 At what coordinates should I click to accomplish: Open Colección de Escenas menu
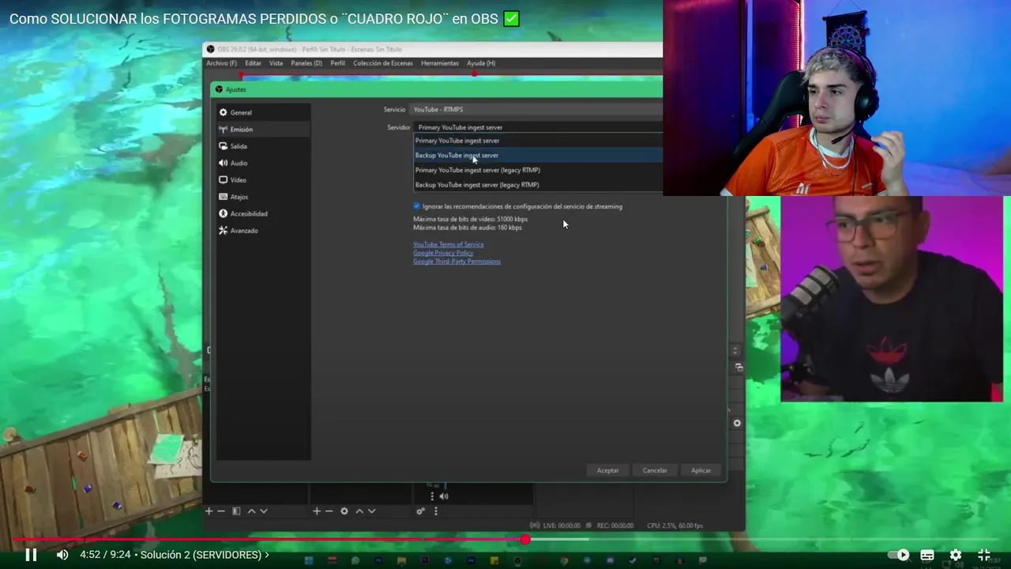click(383, 63)
